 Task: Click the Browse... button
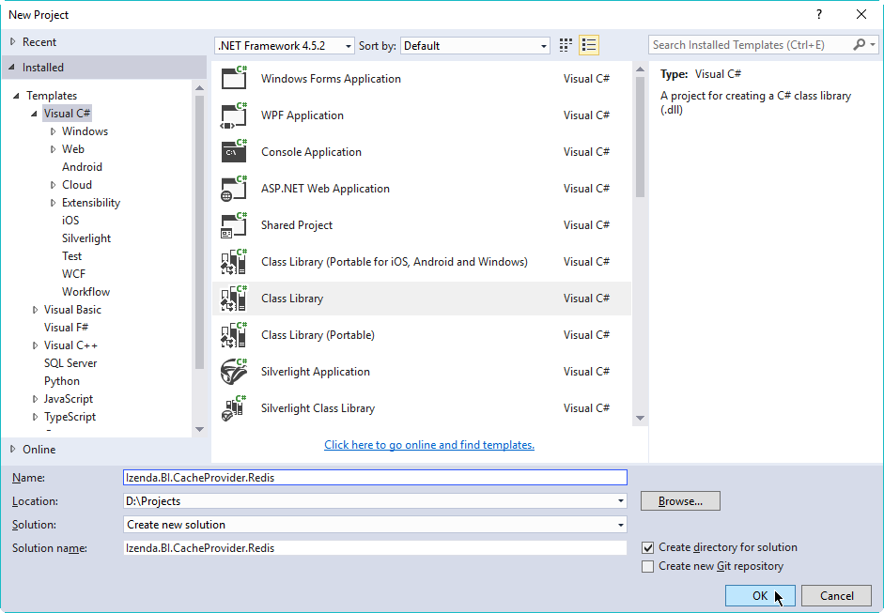680,501
